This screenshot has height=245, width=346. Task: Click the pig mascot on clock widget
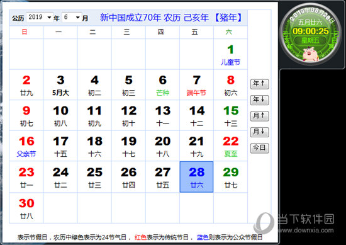310,54
